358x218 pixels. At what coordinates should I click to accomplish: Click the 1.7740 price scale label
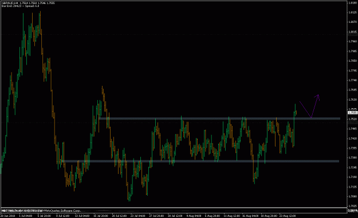(353, 80)
